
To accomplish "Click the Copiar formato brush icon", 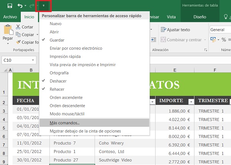I will pos(18,42).
